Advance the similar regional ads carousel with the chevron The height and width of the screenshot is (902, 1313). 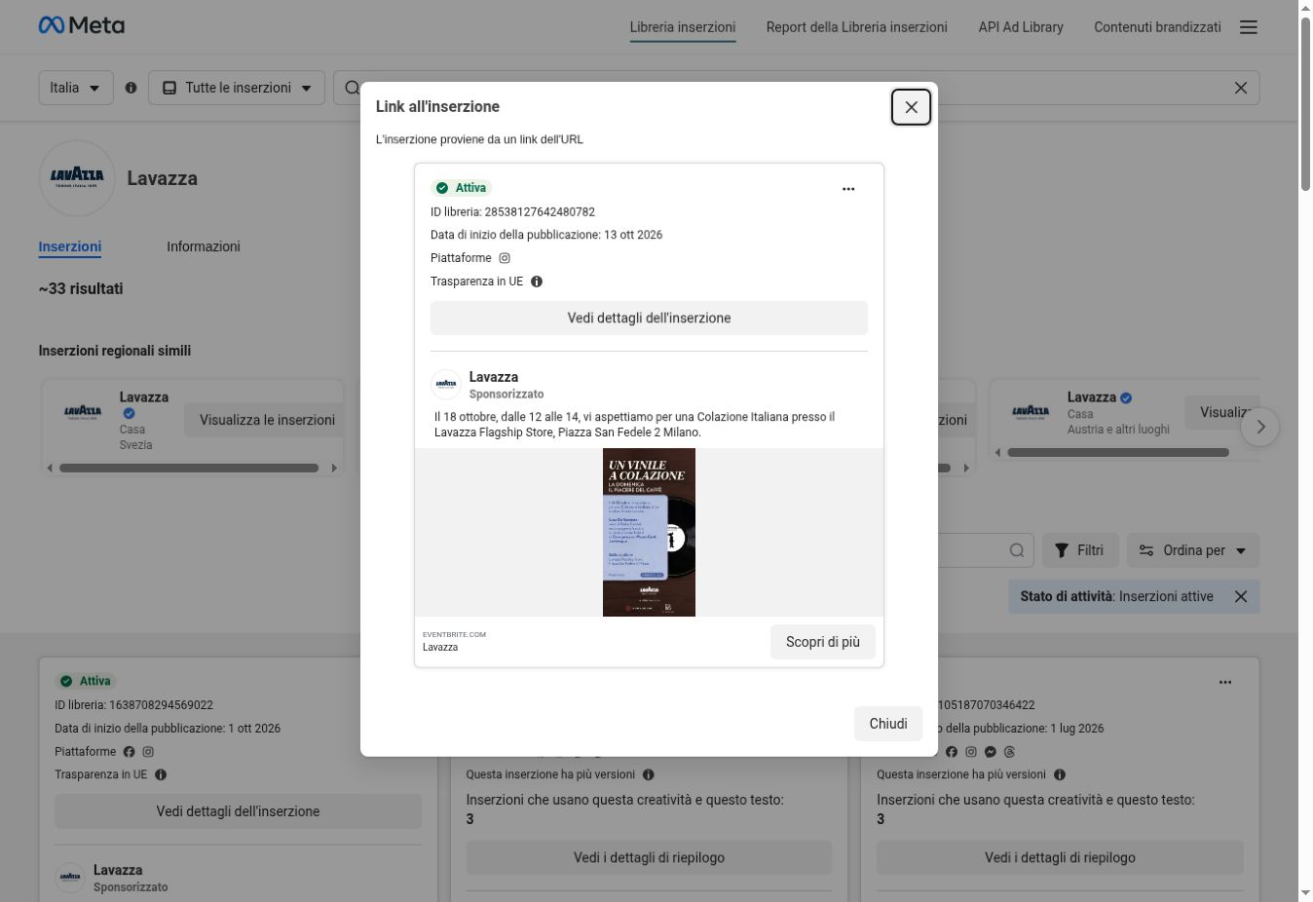[1260, 427]
